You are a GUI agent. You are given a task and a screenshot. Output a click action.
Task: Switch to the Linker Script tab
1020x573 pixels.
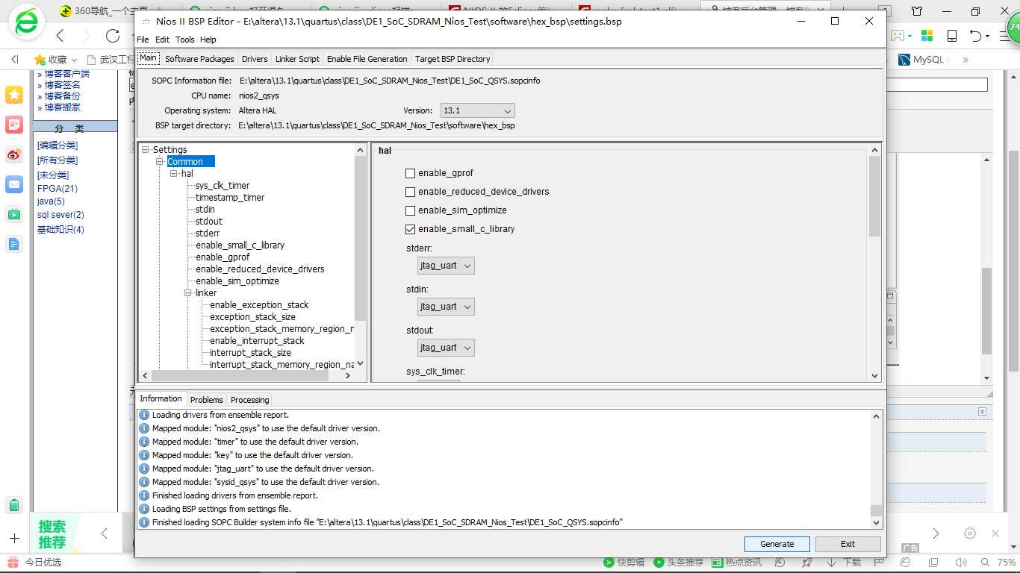[297, 59]
